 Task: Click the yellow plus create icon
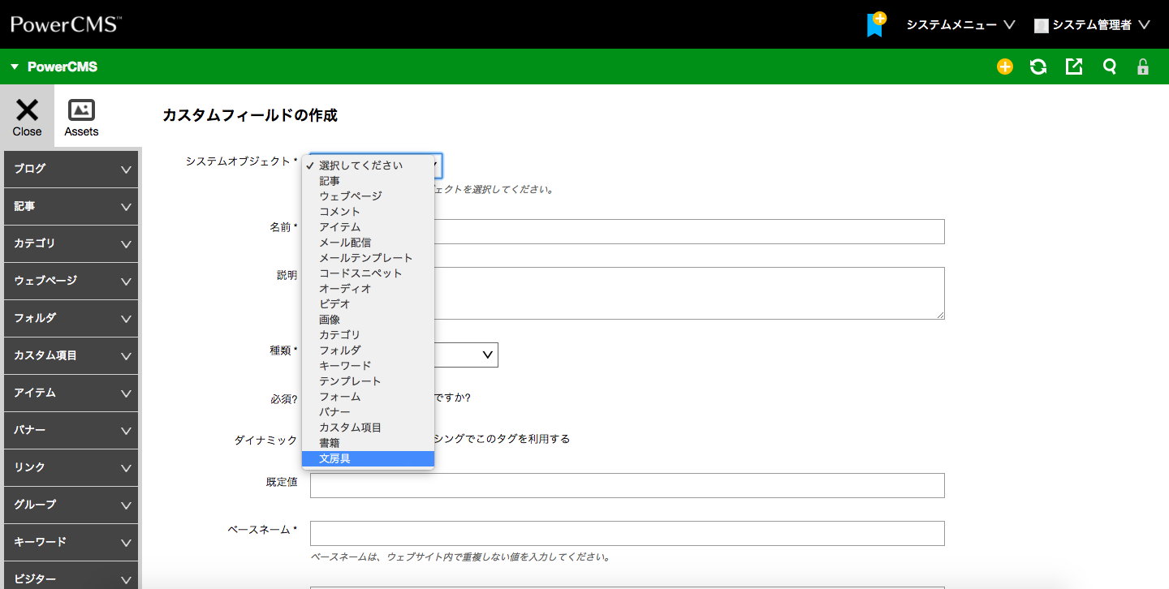coord(1005,67)
